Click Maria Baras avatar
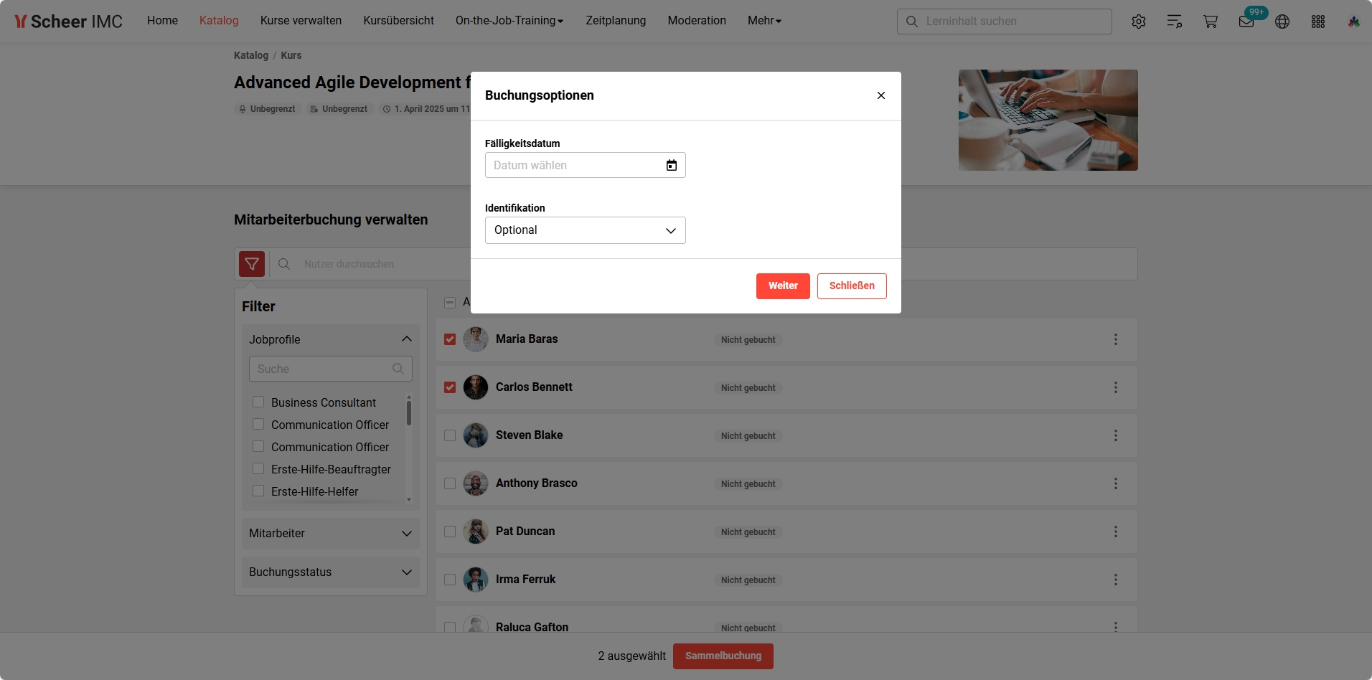 tap(476, 339)
